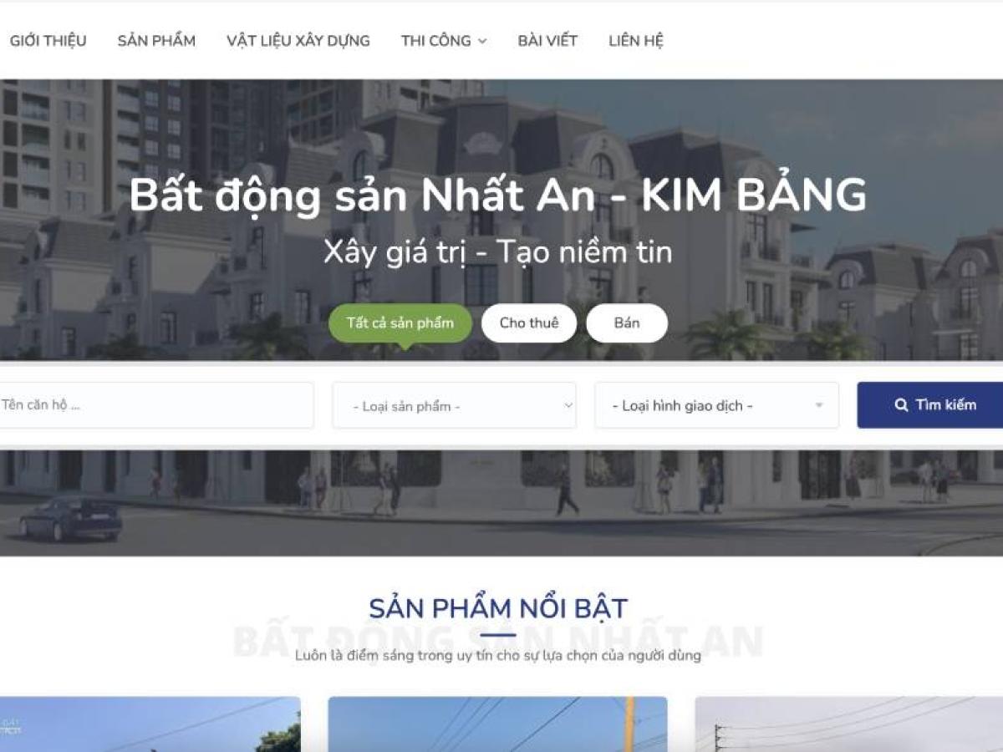The height and width of the screenshot is (752, 1003).
Task: Click the Xây giá trị - Tạo niềm tin slogan
Action: point(497,252)
